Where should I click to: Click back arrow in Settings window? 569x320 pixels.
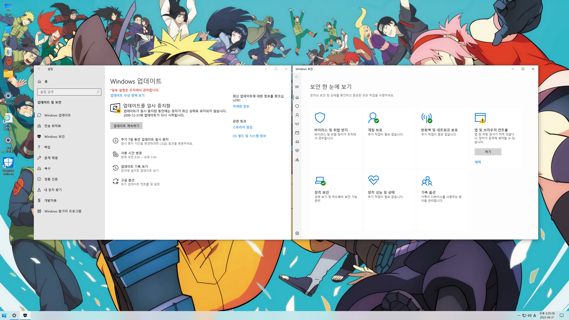click(39, 69)
